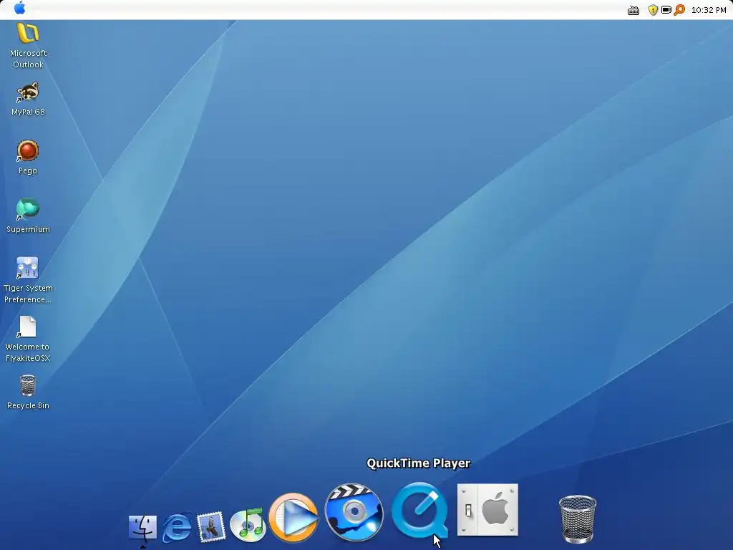Select the Recycle Bin desktop icon
This screenshot has width=733, height=550.
[28, 392]
